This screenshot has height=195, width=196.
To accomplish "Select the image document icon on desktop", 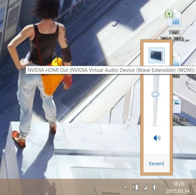I will (x=177, y=104).
